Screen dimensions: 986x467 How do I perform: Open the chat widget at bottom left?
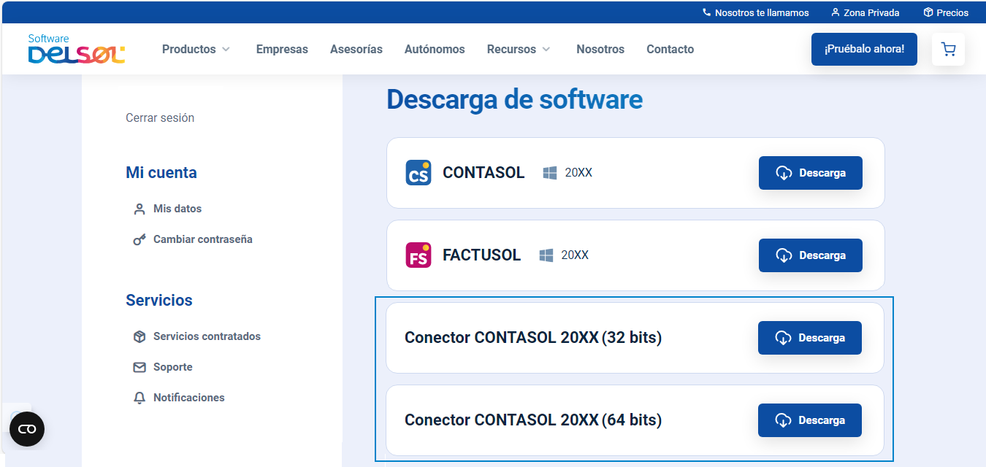tap(27, 429)
